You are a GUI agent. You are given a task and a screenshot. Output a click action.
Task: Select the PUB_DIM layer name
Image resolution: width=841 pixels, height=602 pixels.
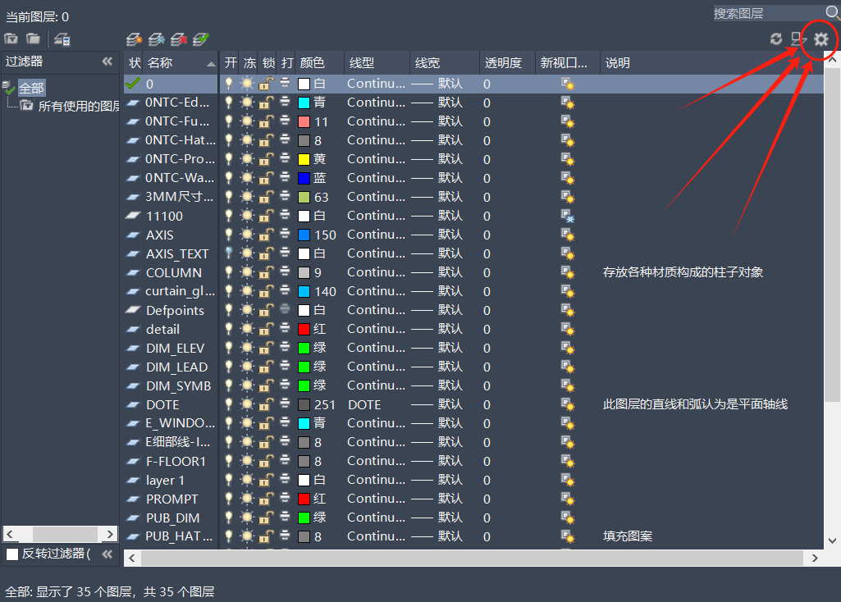172,518
